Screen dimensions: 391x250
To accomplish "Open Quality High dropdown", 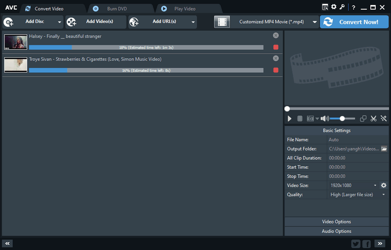I will pyautogui.click(x=384, y=194).
